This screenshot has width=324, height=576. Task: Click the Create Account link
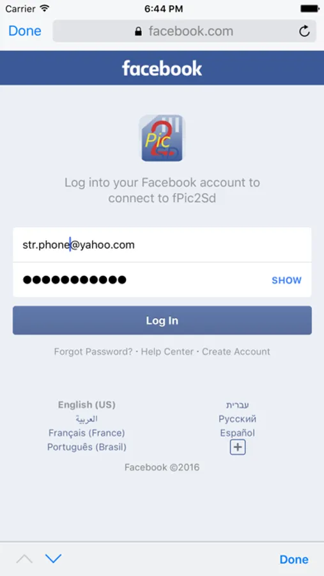pos(236,351)
